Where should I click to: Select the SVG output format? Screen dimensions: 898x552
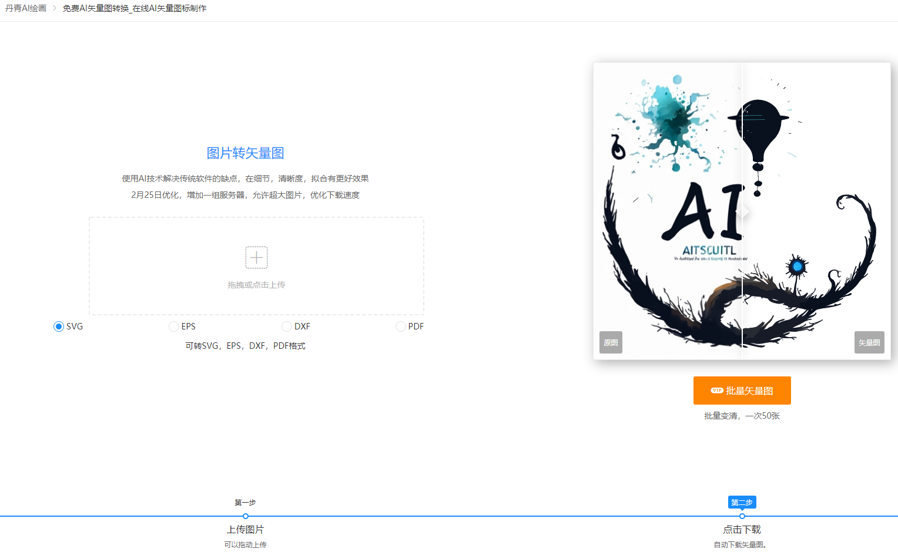(x=59, y=327)
